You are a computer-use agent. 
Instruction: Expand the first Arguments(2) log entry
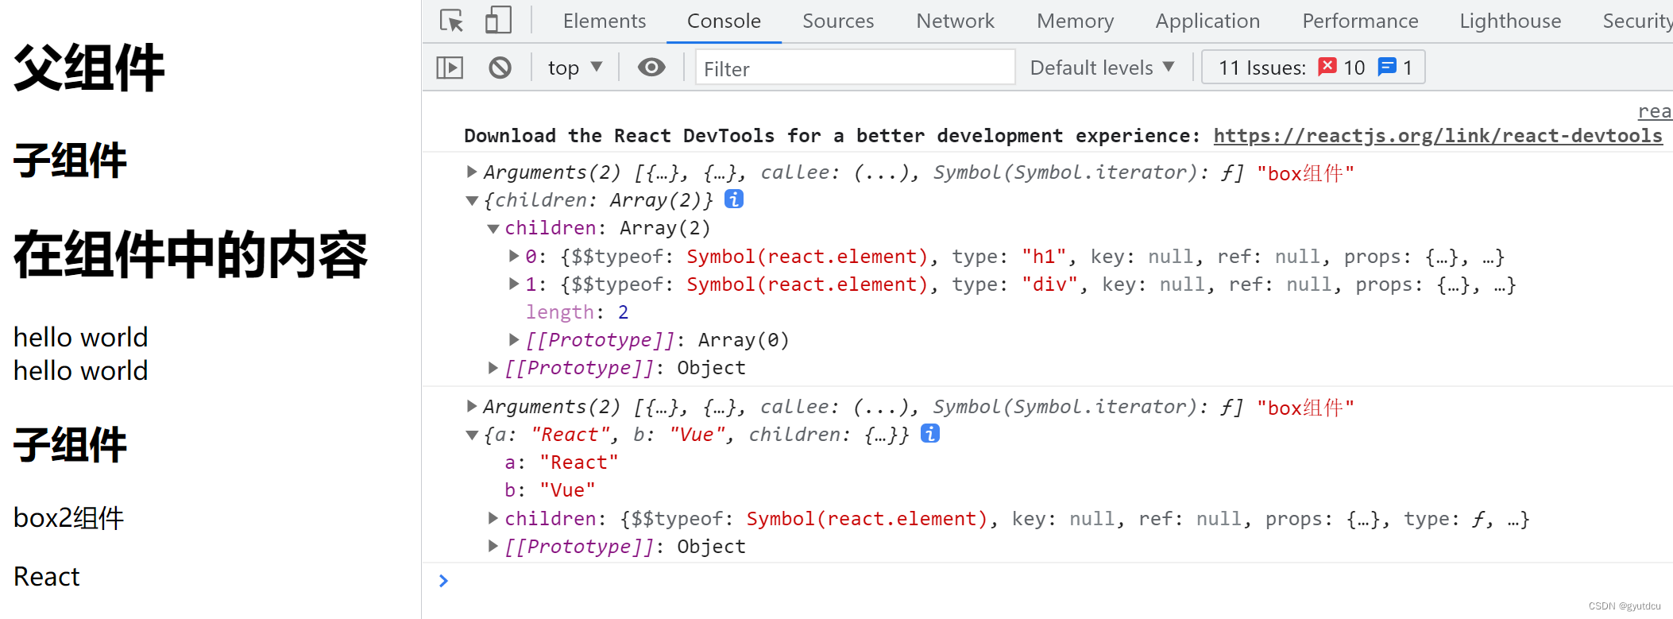[x=472, y=172]
